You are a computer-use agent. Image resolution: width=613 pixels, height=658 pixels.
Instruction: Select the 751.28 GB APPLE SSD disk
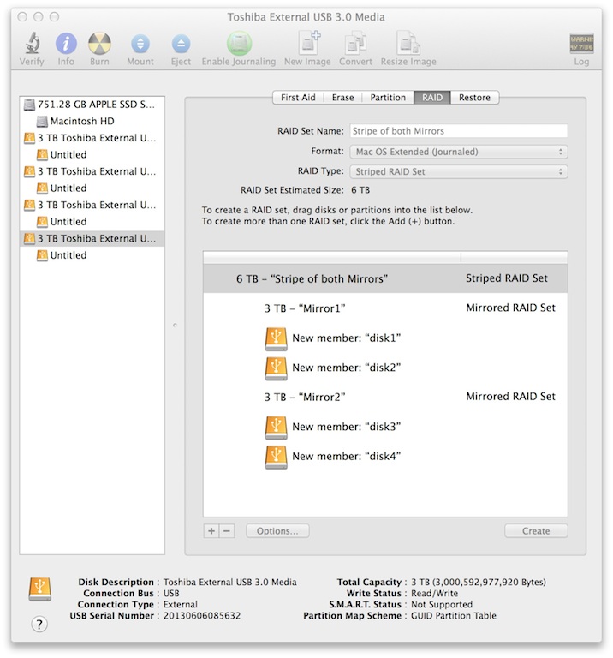pos(92,105)
